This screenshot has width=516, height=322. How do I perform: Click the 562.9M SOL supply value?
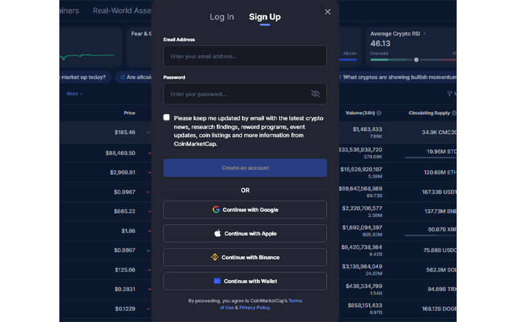441,270
